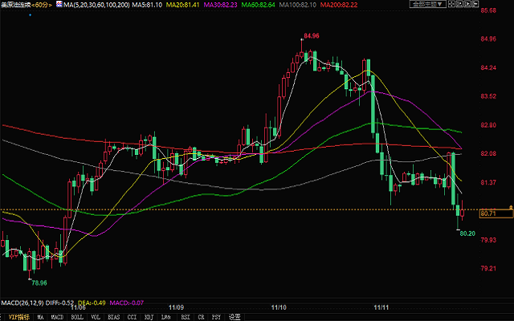The height and width of the screenshot is (321, 514).
Task: Select the BOLL indicator tab
Action: 78,317
